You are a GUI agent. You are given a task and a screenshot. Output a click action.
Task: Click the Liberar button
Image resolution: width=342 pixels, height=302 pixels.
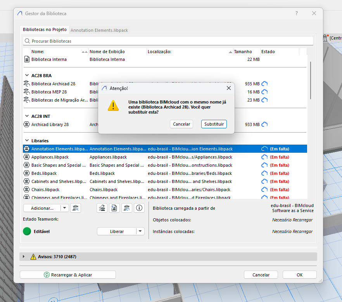click(117, 231)
